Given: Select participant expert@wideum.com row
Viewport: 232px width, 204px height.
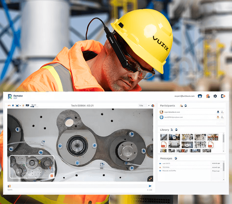Looking at the screenshot, I should pos(192,112).
